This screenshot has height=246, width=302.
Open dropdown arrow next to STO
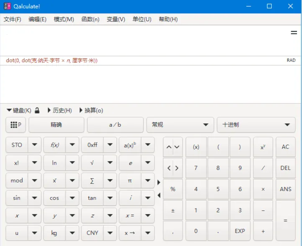pos(34,145)
